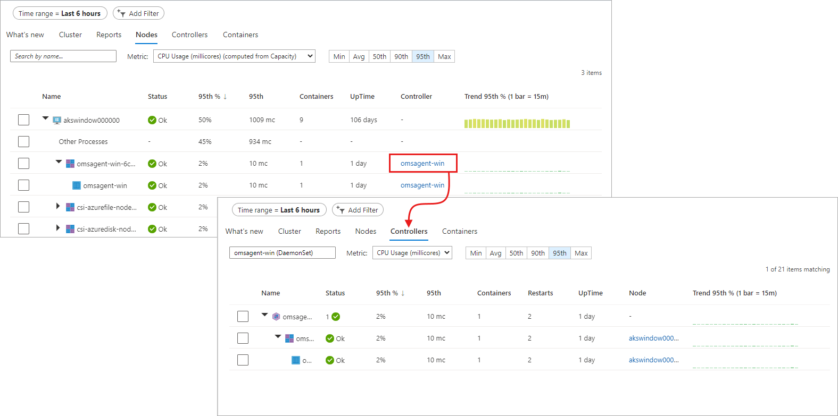Screen dimensions: 838x416
Task: Tick the checkbox for the csi-azurefile-node... row
Action: point(23,207)
